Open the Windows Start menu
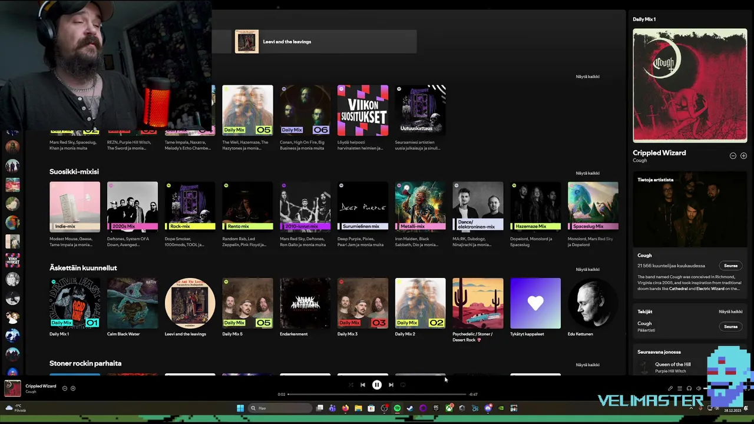The height and width of the screenshot is (424, 754). click(x=240, y=408)
